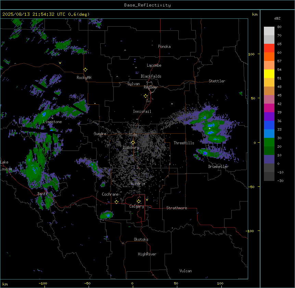Click the HighRiver city label
This screenshot has height=288, width=295.
tap(147, 254)
